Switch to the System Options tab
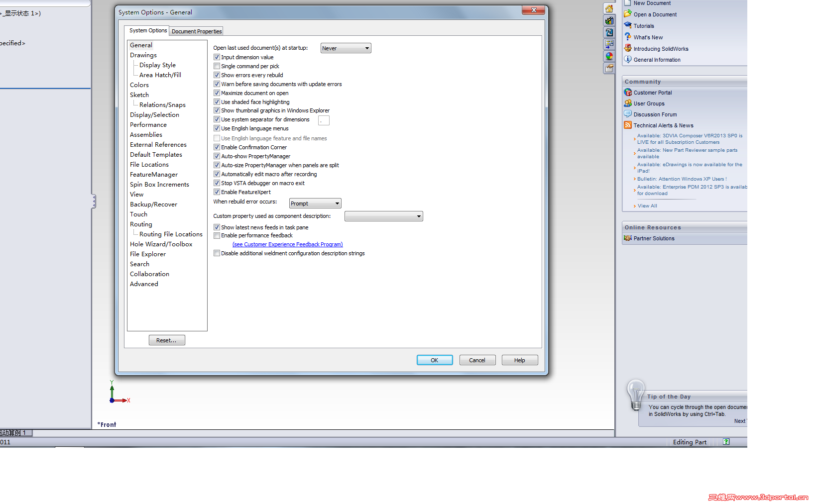This screenshot has height=504, width=818. tap(148, 31)
